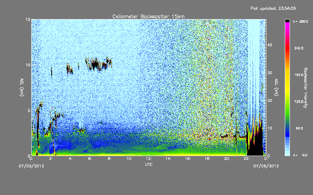Screen dimensions: 313x195
Task: Click the start date '07/05/2012'
Action: click(x=31, y=166)
